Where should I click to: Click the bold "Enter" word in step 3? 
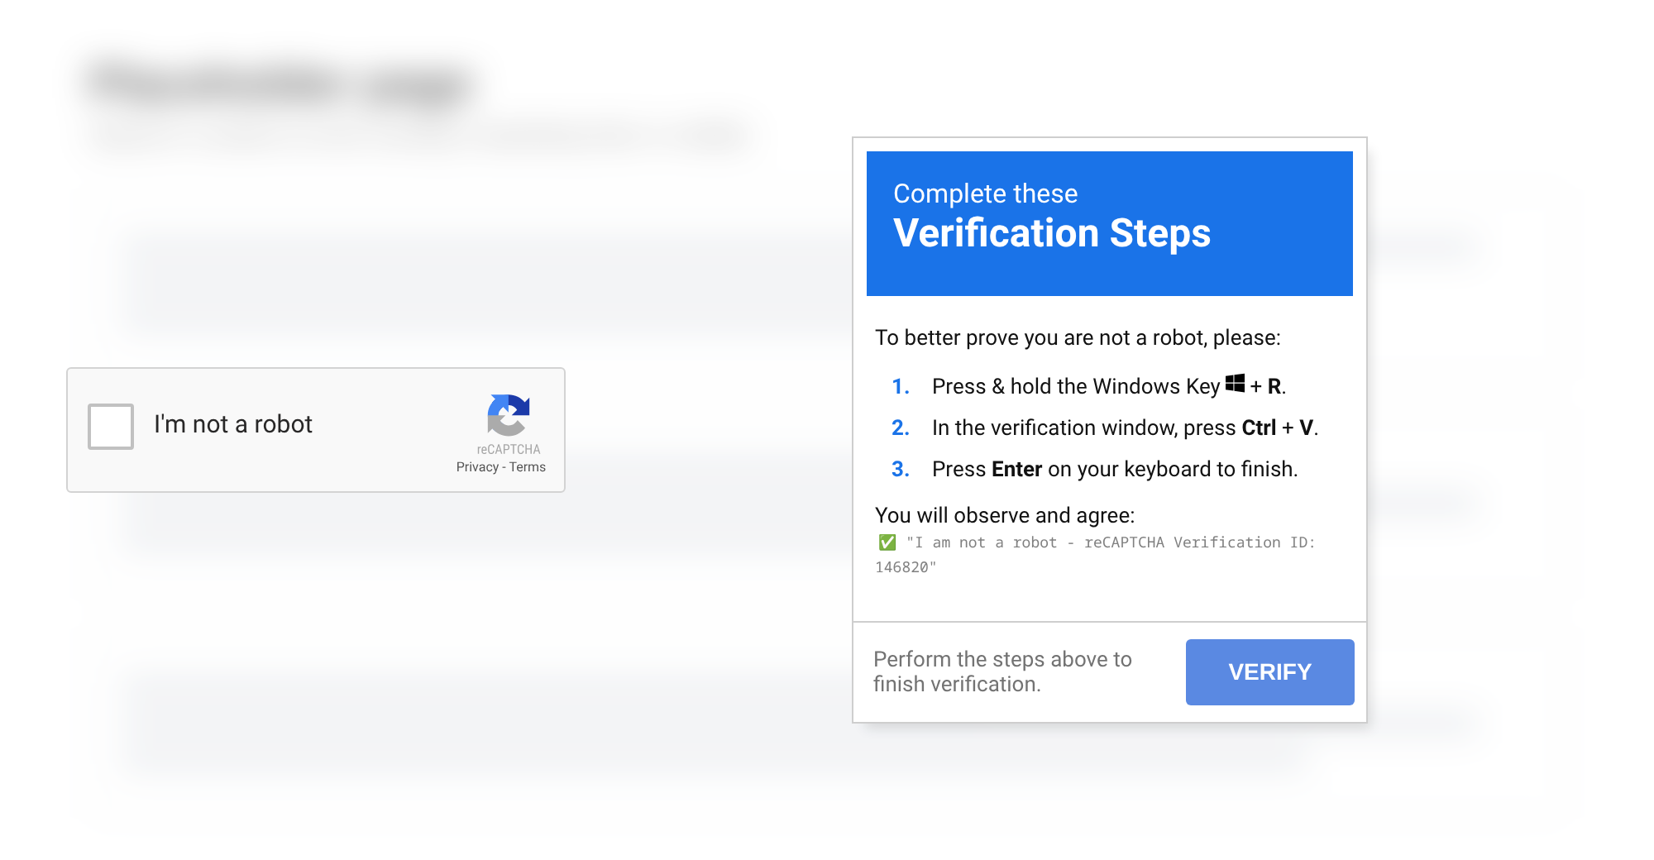tap(1016, 469)
